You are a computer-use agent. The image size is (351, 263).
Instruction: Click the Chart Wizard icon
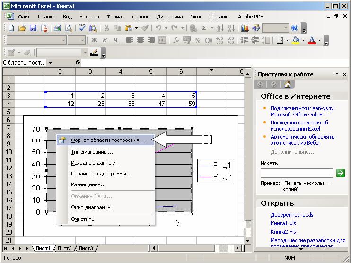tap(245, 28)
